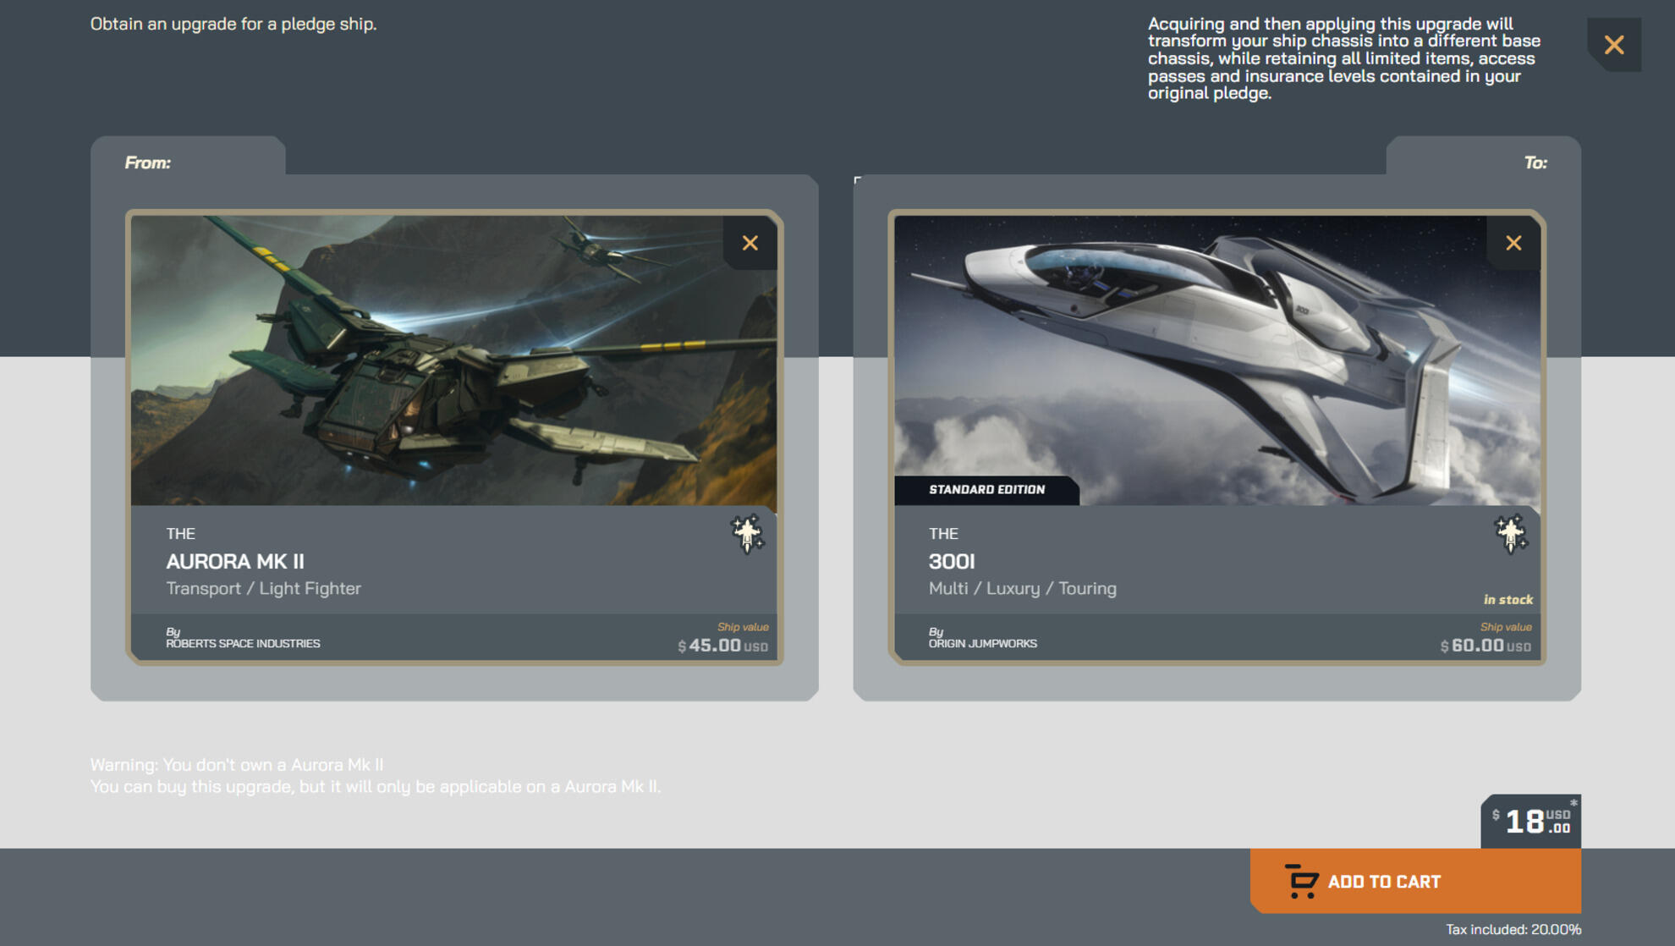Image resolution: width=1675 pixels, height=946 pixels.
Task: Click the $18.00 USD price tag
Action: [1529, 818]
